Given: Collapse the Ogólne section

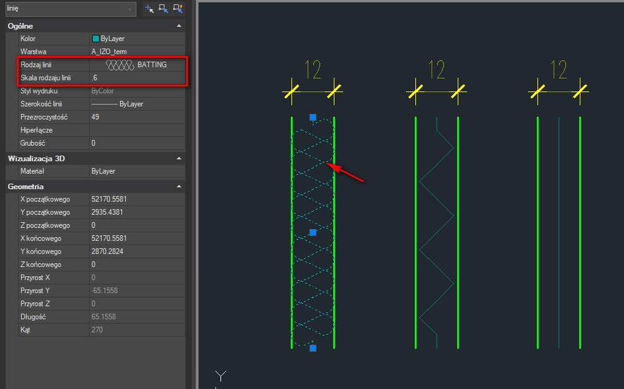Looking at the screenshot, I should click(179, 26).
